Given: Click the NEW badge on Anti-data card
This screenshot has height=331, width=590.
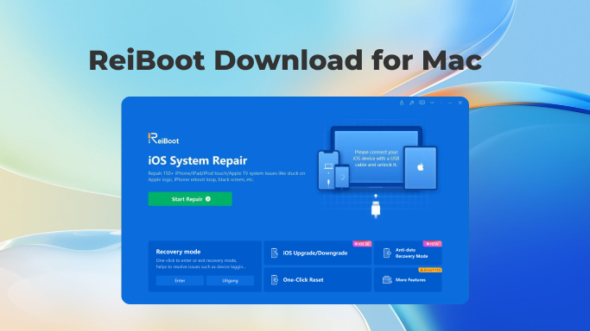Looking at the screenshot, I should tap(432, 244).
